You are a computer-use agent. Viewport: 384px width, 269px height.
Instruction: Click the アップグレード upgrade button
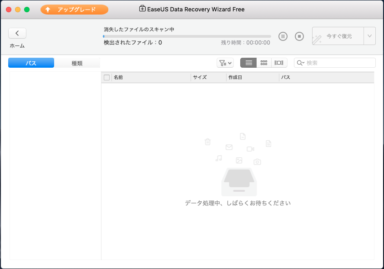coord(74,10)
